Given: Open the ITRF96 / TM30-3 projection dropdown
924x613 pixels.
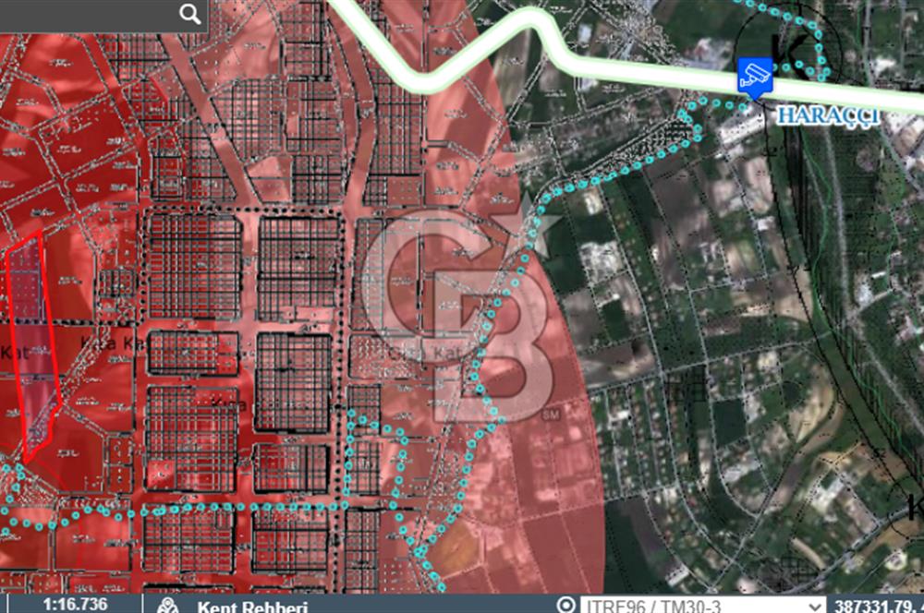Looking at the screenshot, I should click(x=702, y=606).
